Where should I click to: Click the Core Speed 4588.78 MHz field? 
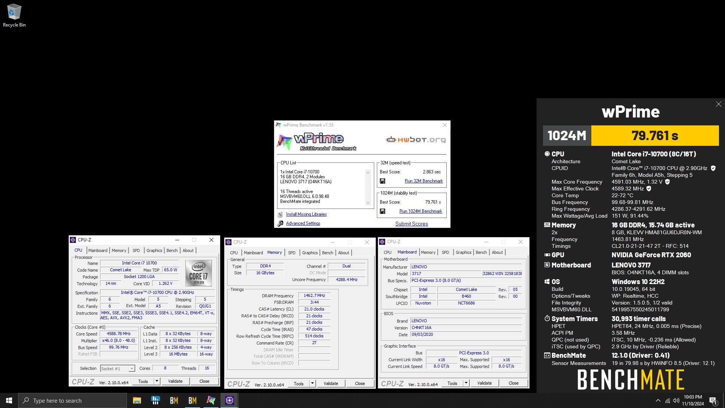click(119, 334)
